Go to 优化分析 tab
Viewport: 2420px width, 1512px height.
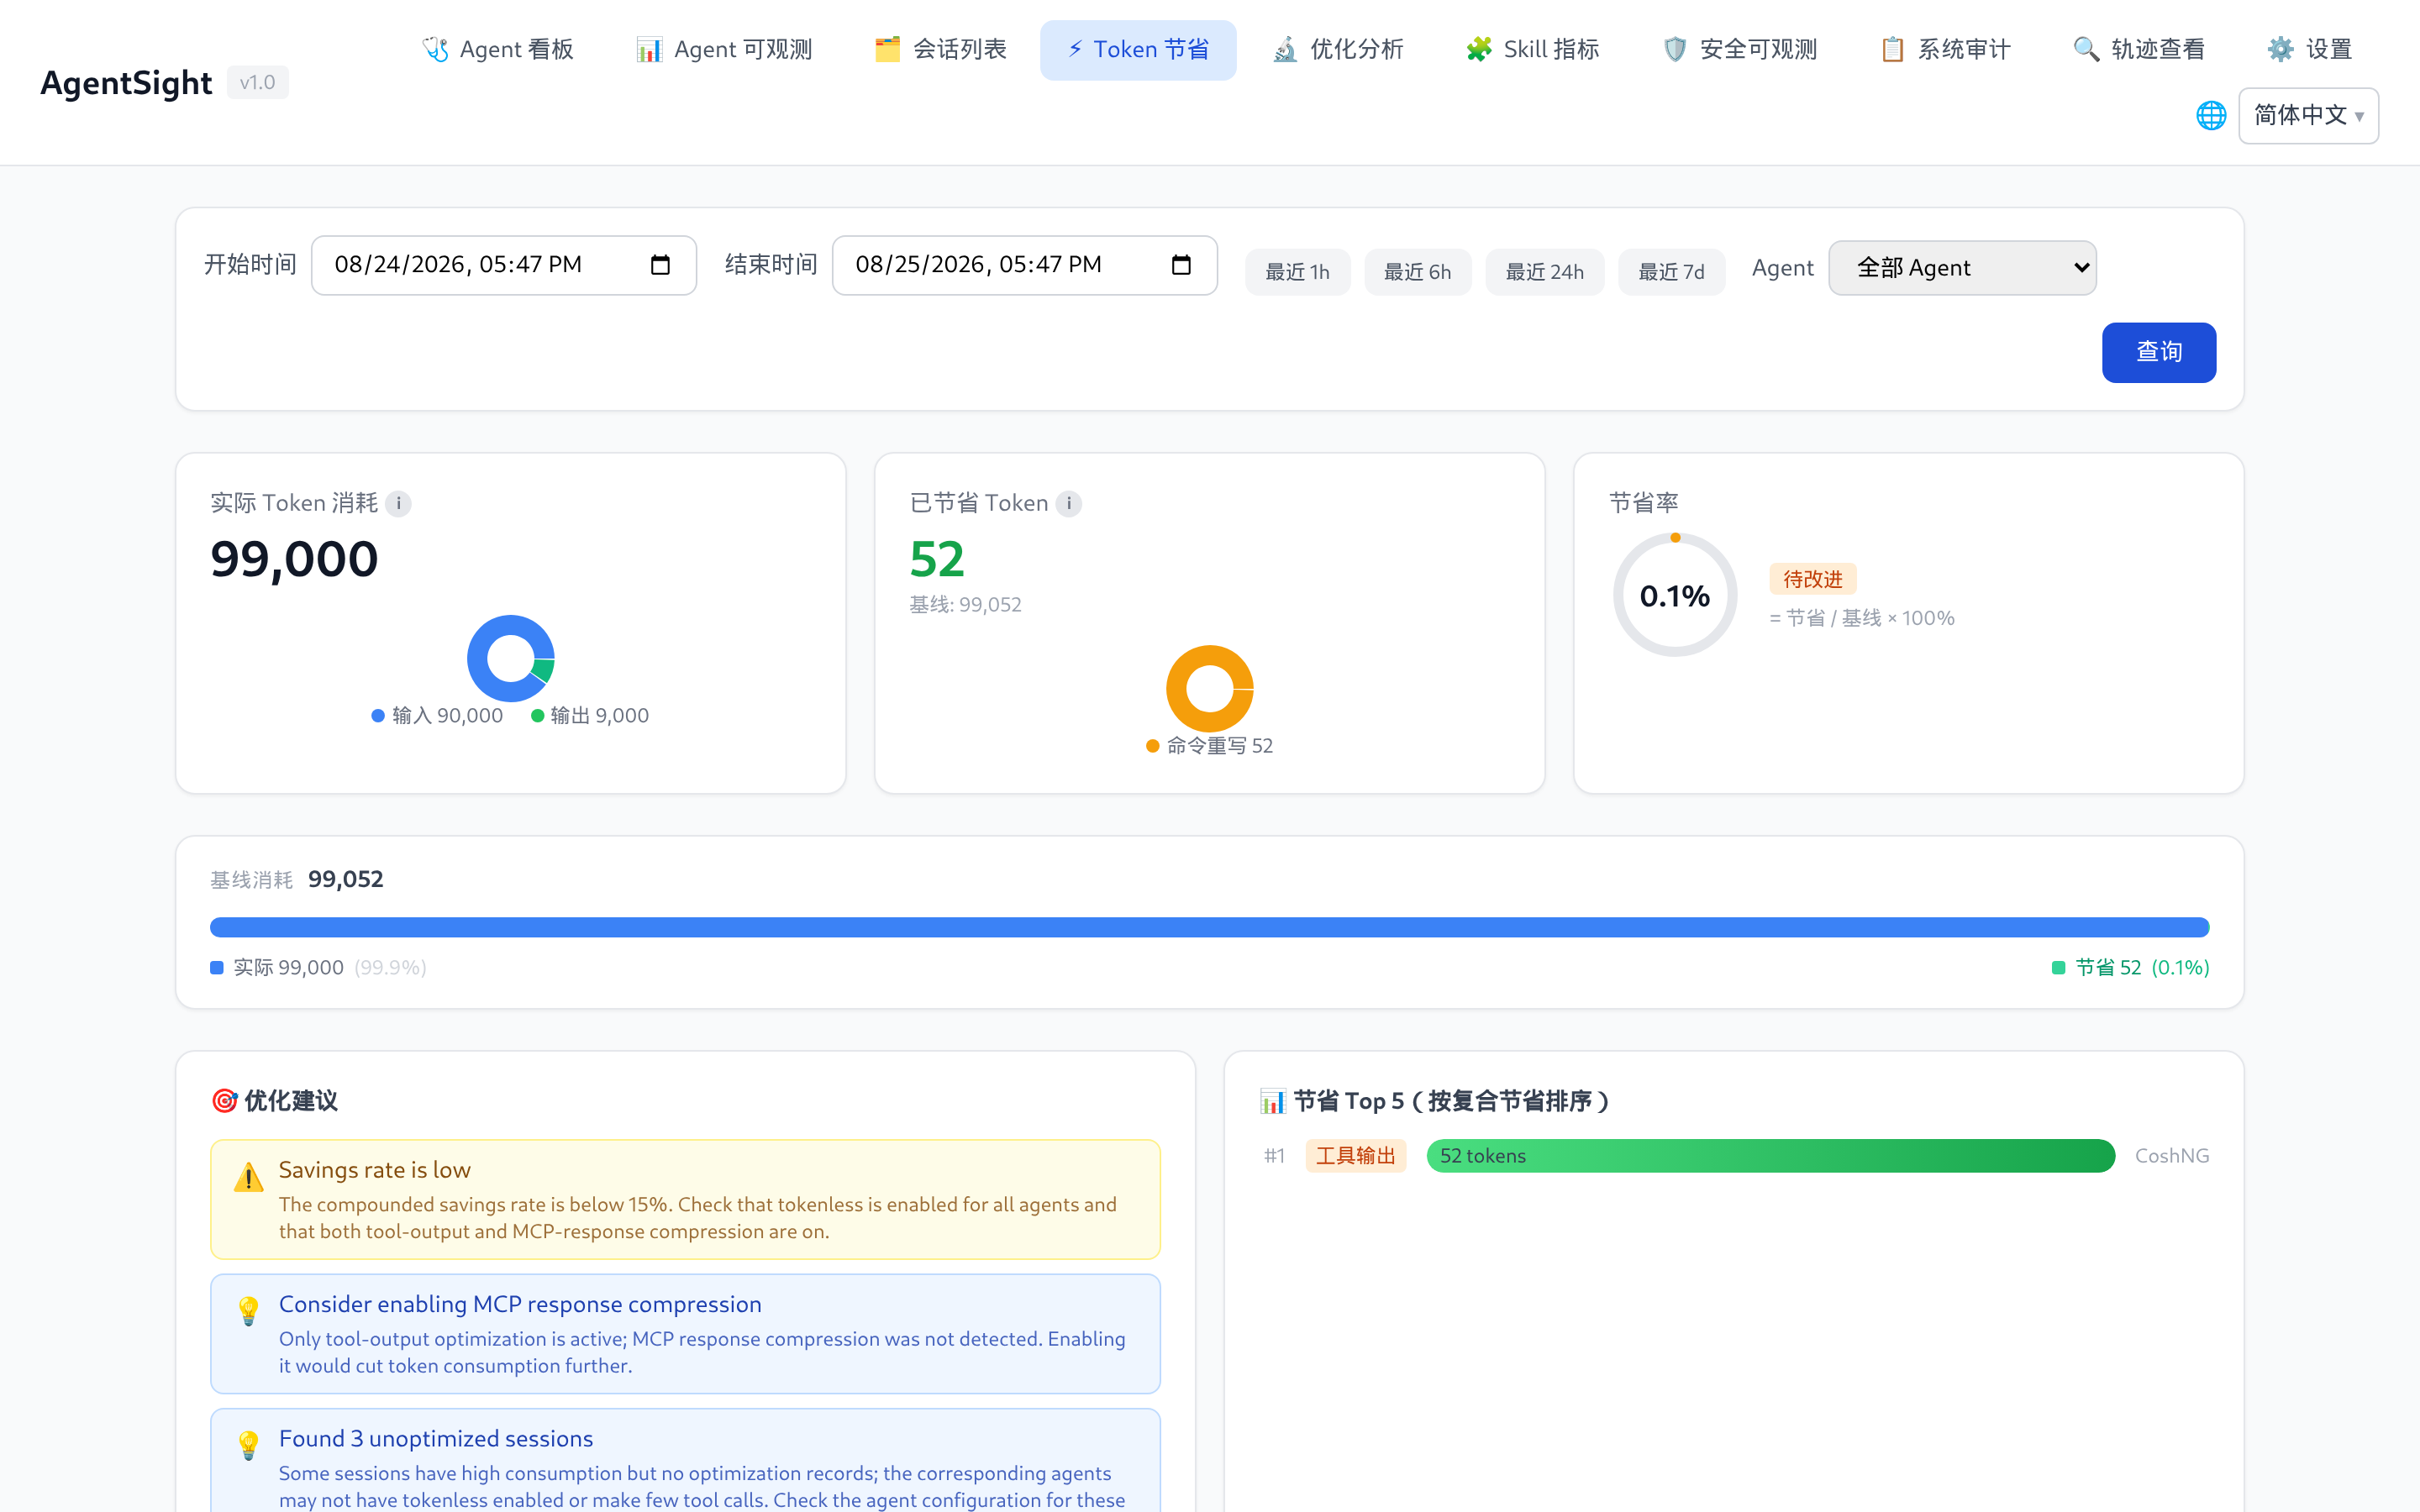pyautogui.click(x=1338, y=49)
